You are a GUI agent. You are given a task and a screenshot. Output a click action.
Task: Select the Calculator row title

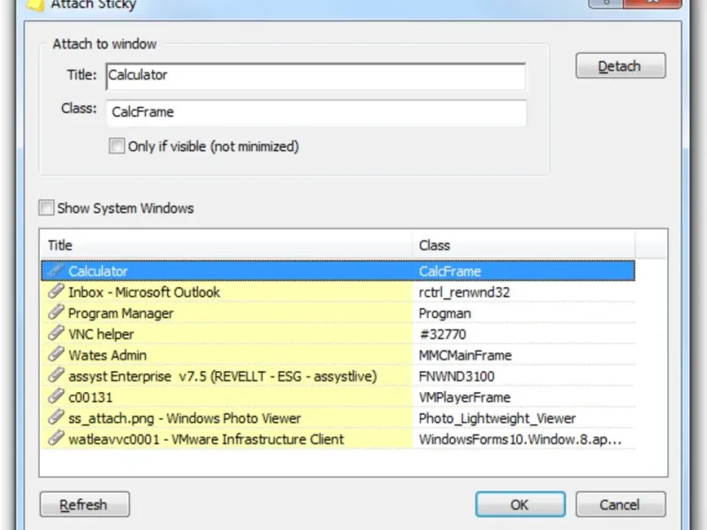click(x=98, y=271)
